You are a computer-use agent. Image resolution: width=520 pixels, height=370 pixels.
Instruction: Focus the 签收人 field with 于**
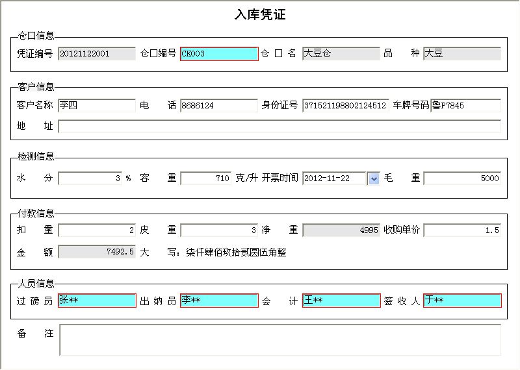pyautogui.click(x=461, y=301)
